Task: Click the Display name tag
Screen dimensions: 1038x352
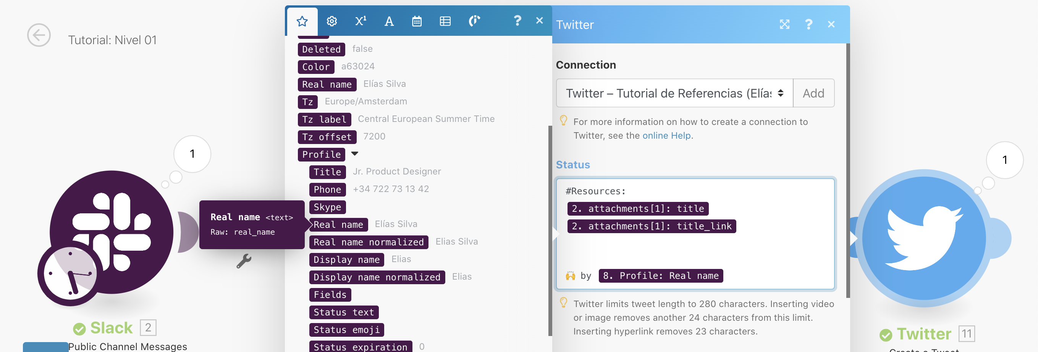Action: (346, 260)
